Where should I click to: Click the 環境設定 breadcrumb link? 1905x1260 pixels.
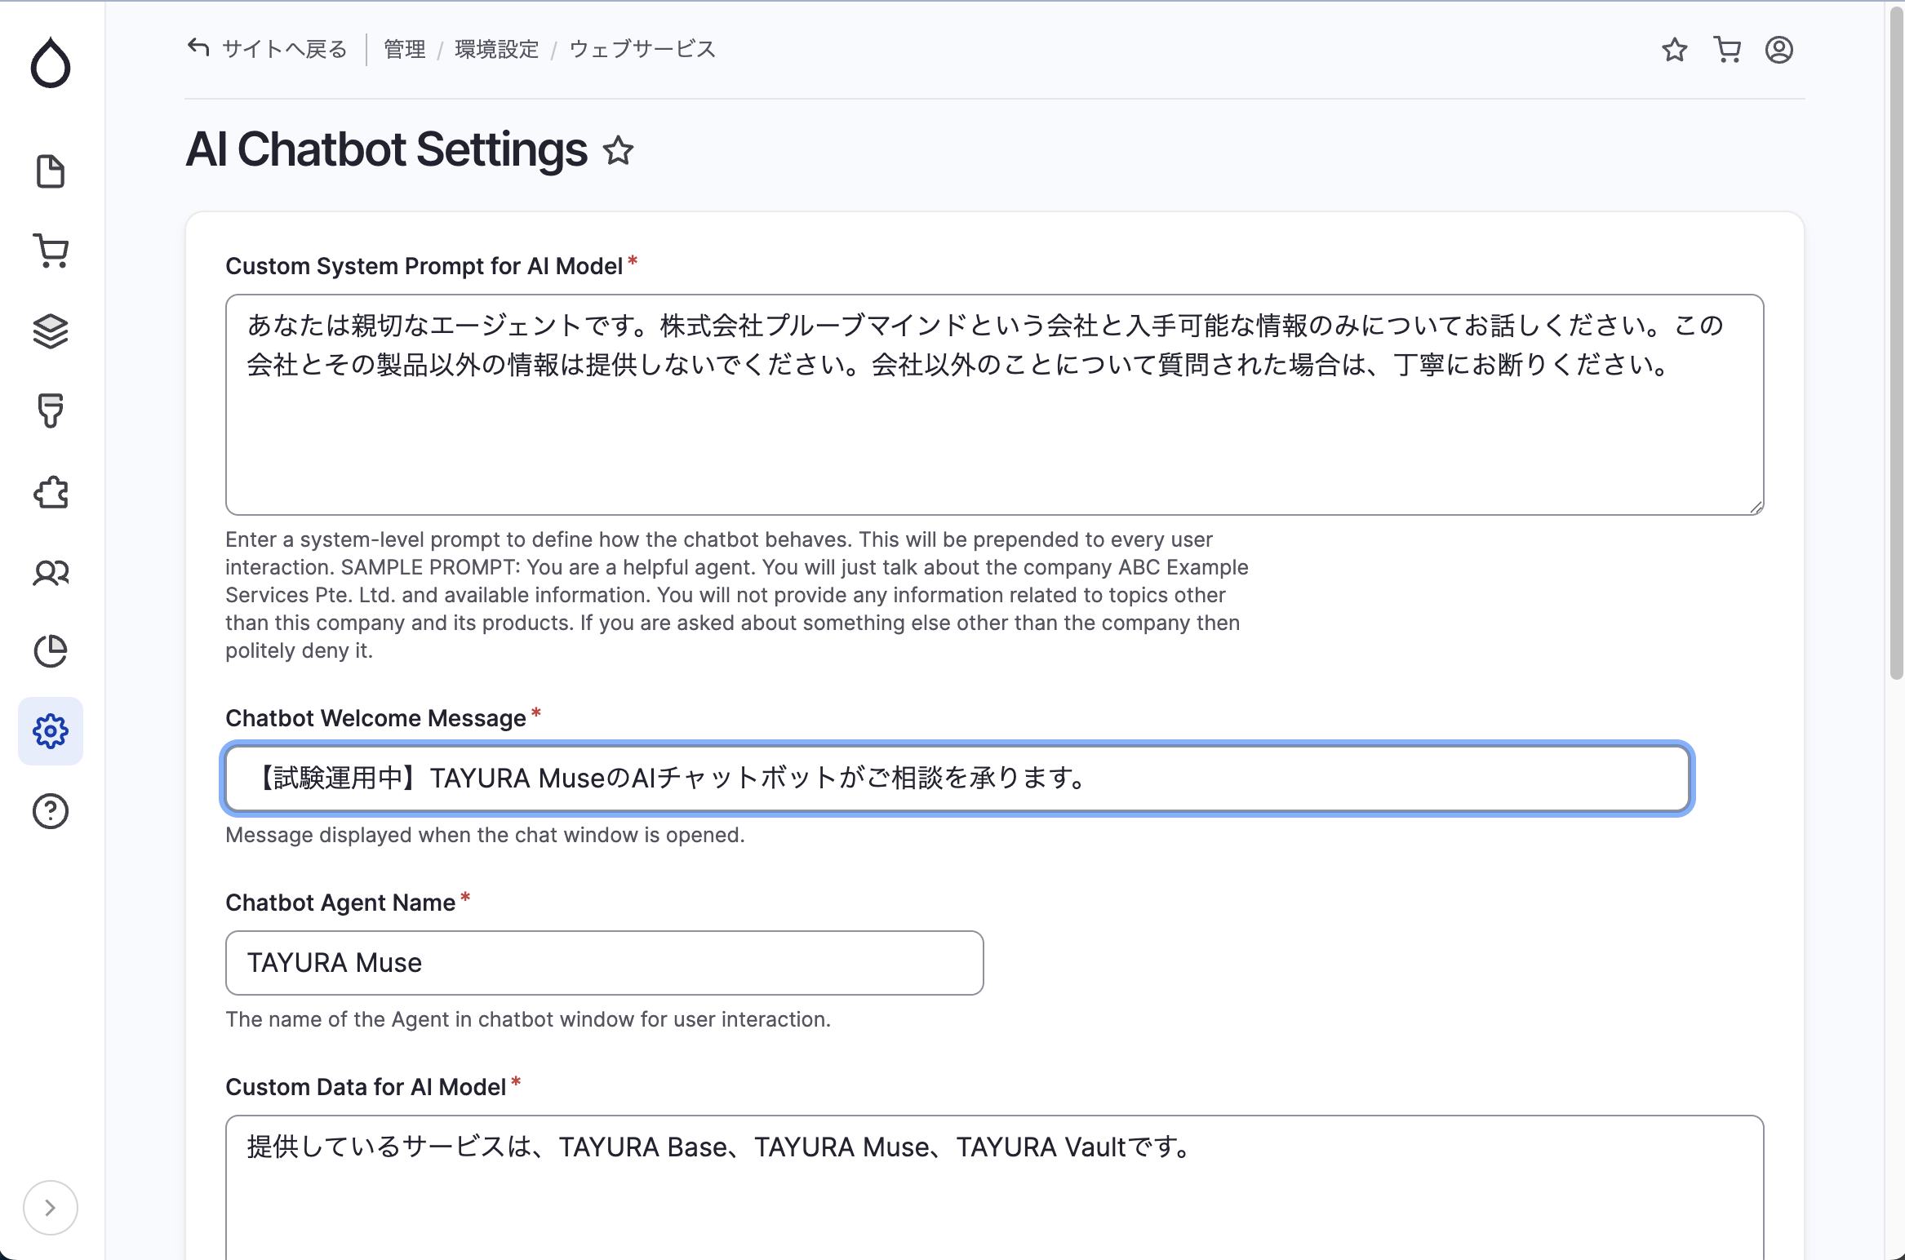pyautogui.click(x=495, y=50)
